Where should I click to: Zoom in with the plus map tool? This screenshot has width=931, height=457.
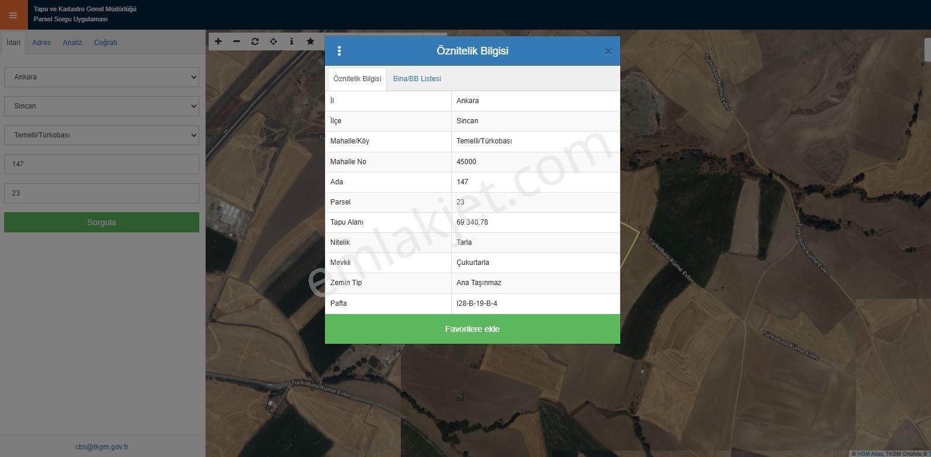tap(218, 41)
